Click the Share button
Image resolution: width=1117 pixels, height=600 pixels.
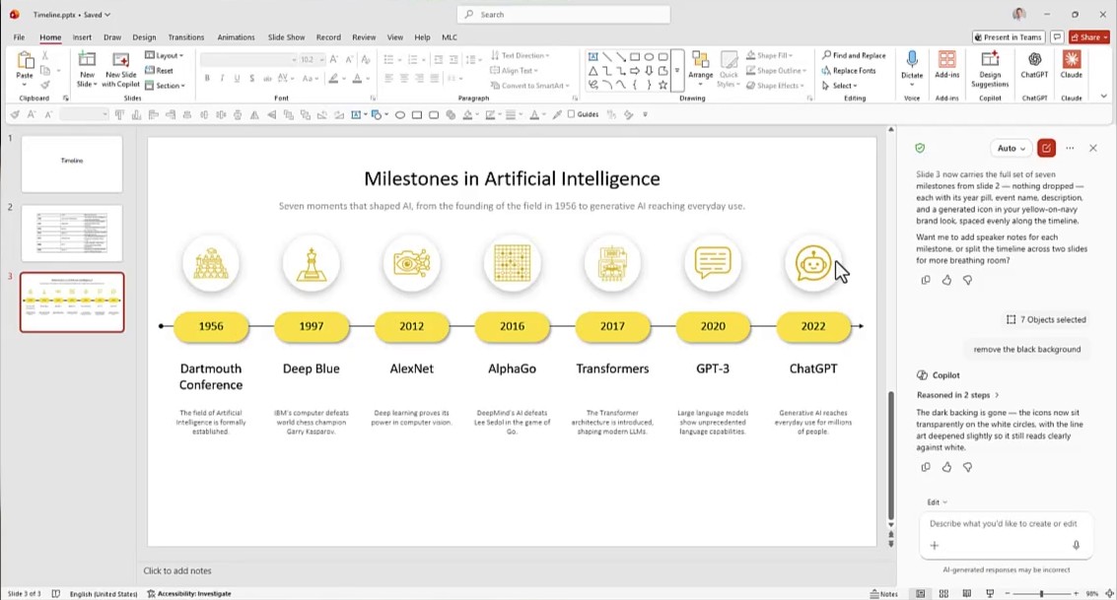[1088, 37]
